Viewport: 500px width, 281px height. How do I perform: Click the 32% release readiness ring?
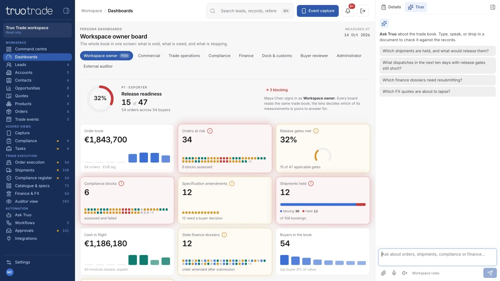pyautogui.click(x=100, y=98)
